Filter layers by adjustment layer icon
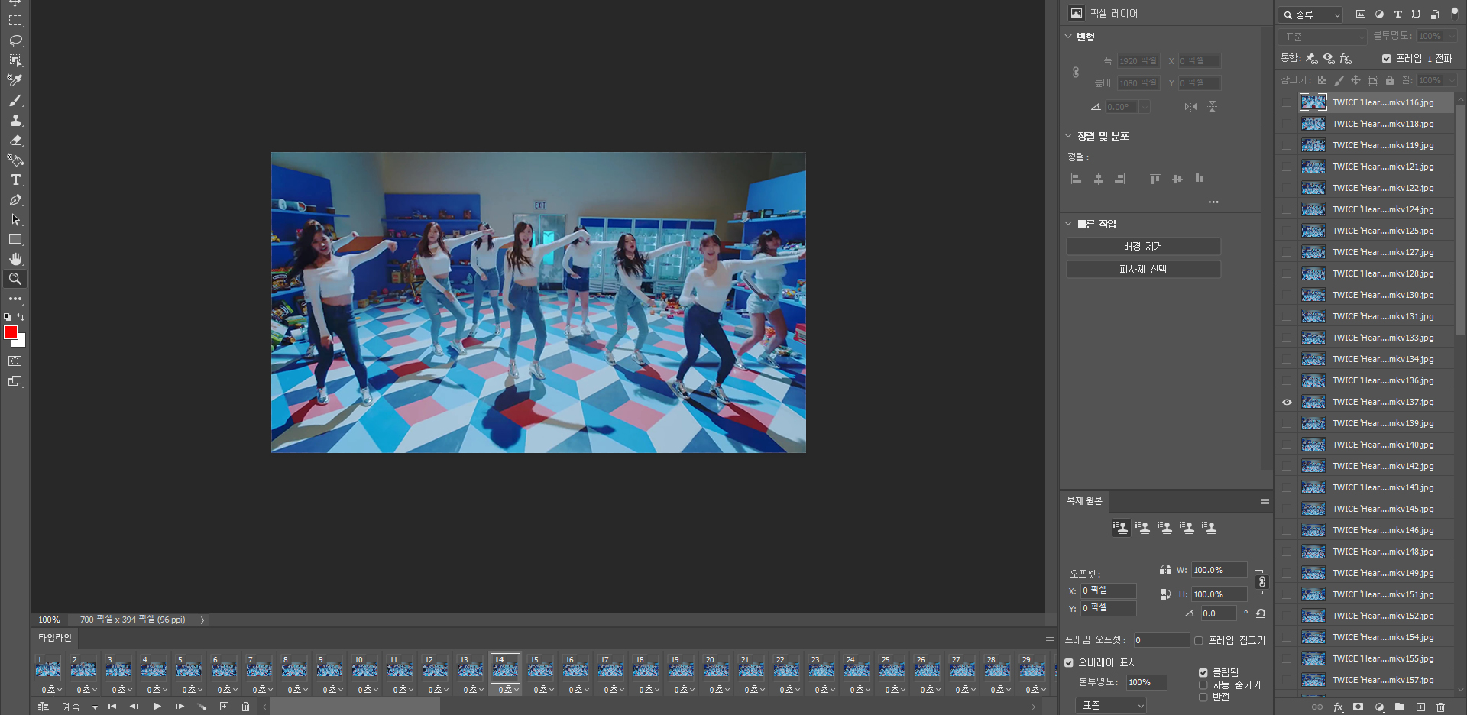1467x715 pixels. point(1379,14)
